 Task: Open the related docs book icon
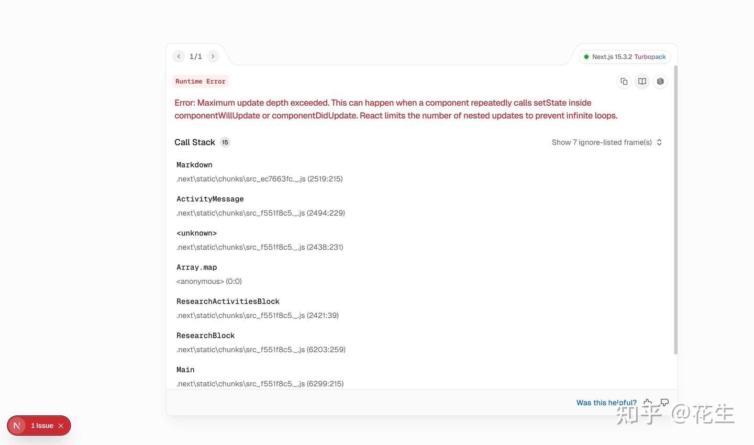[642, 82]
